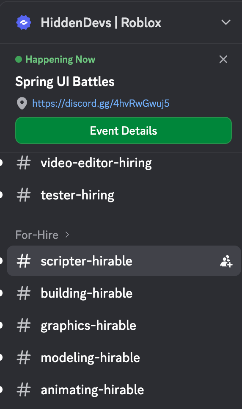
Task: Click the green Happening Now status dot
Action: click(x=19, y=59)
